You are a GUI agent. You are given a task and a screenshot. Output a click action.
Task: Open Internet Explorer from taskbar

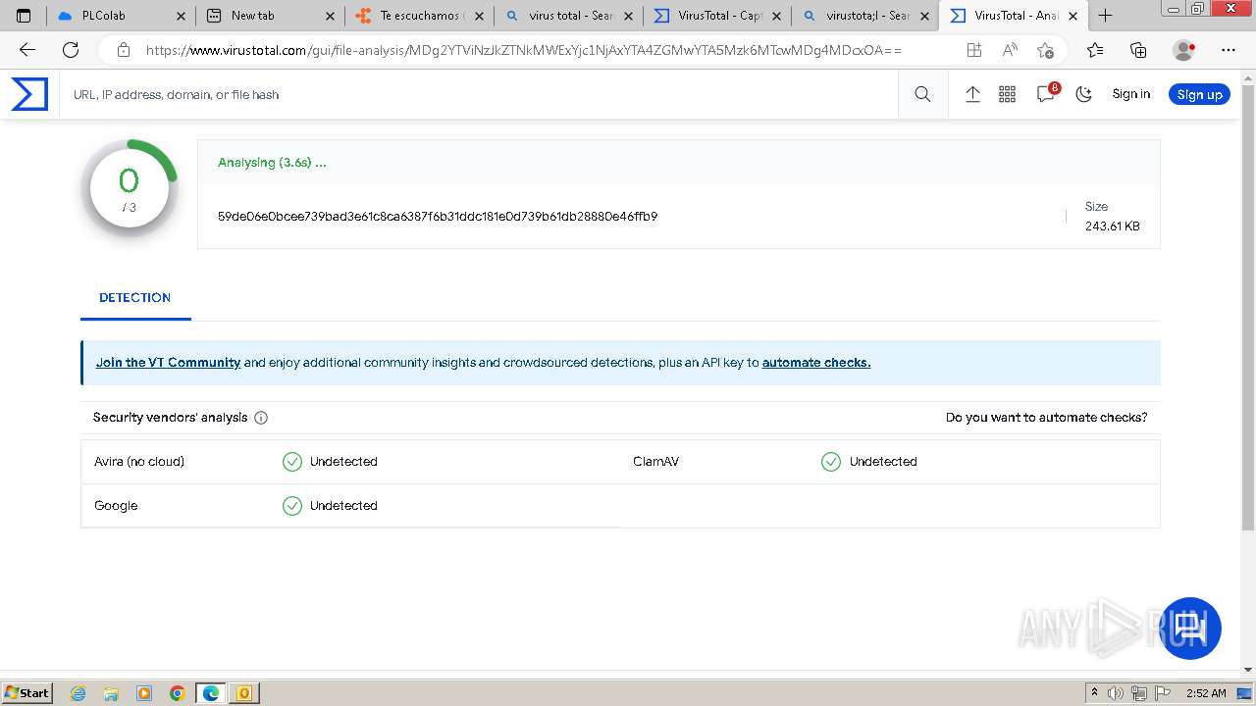[x=78, y=693]
